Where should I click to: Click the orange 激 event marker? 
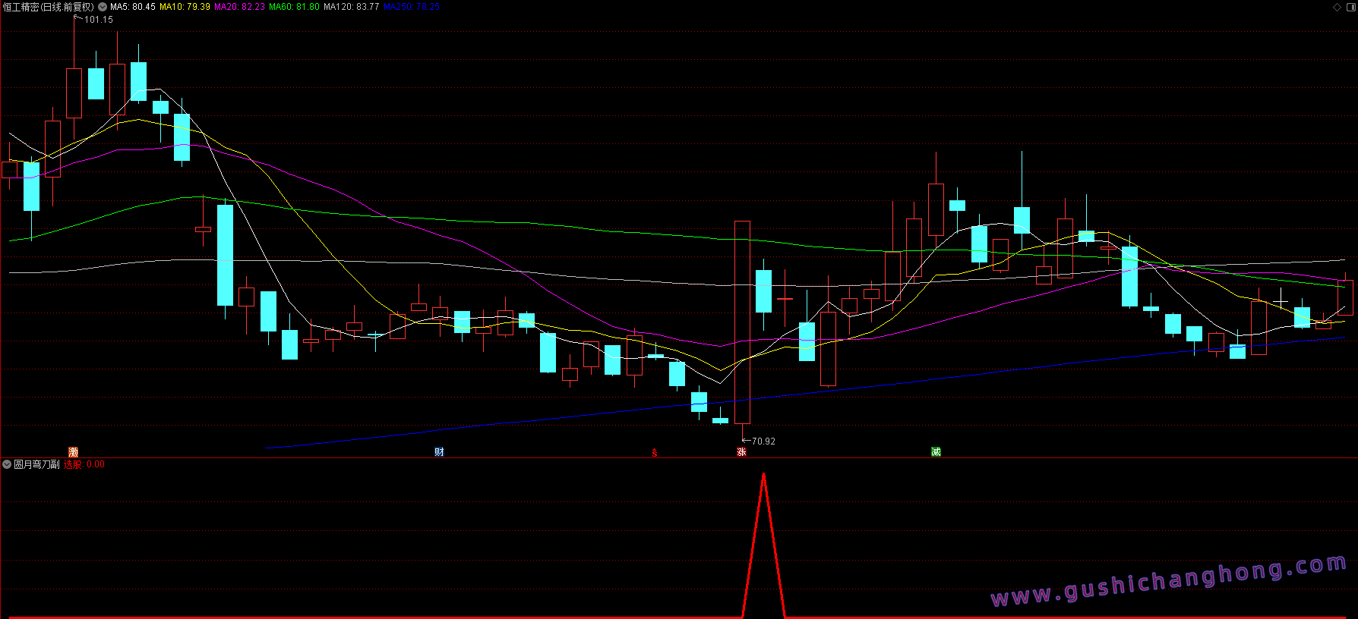coord(73,452)
